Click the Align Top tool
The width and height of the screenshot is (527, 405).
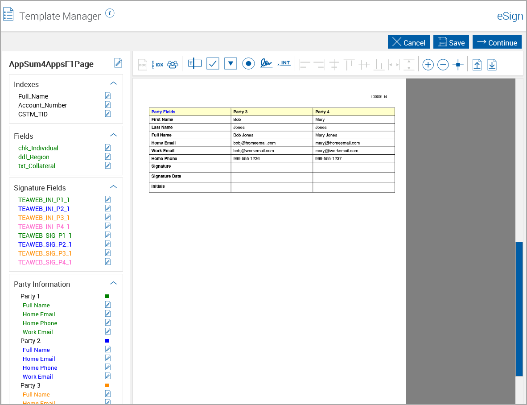(349, 65)
